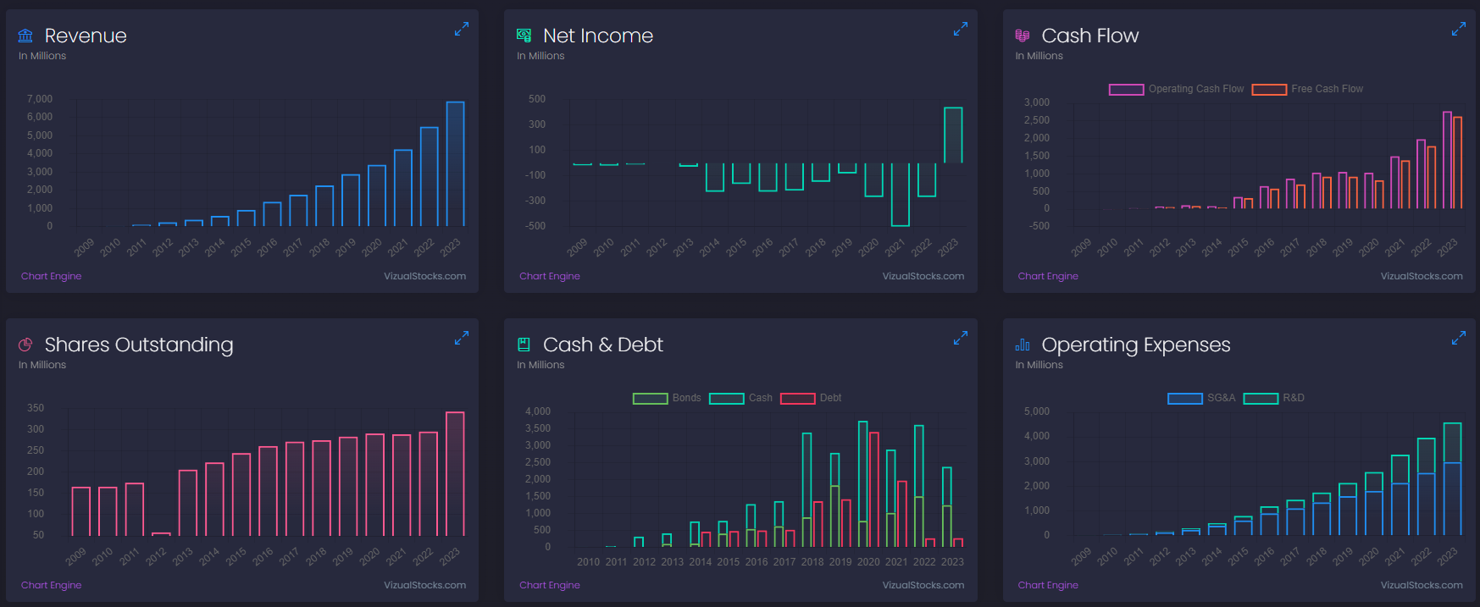Toggle the Free Cash Flow legend series
This screenshot has height=607, width=1480.
click(x=1308, y=89)
